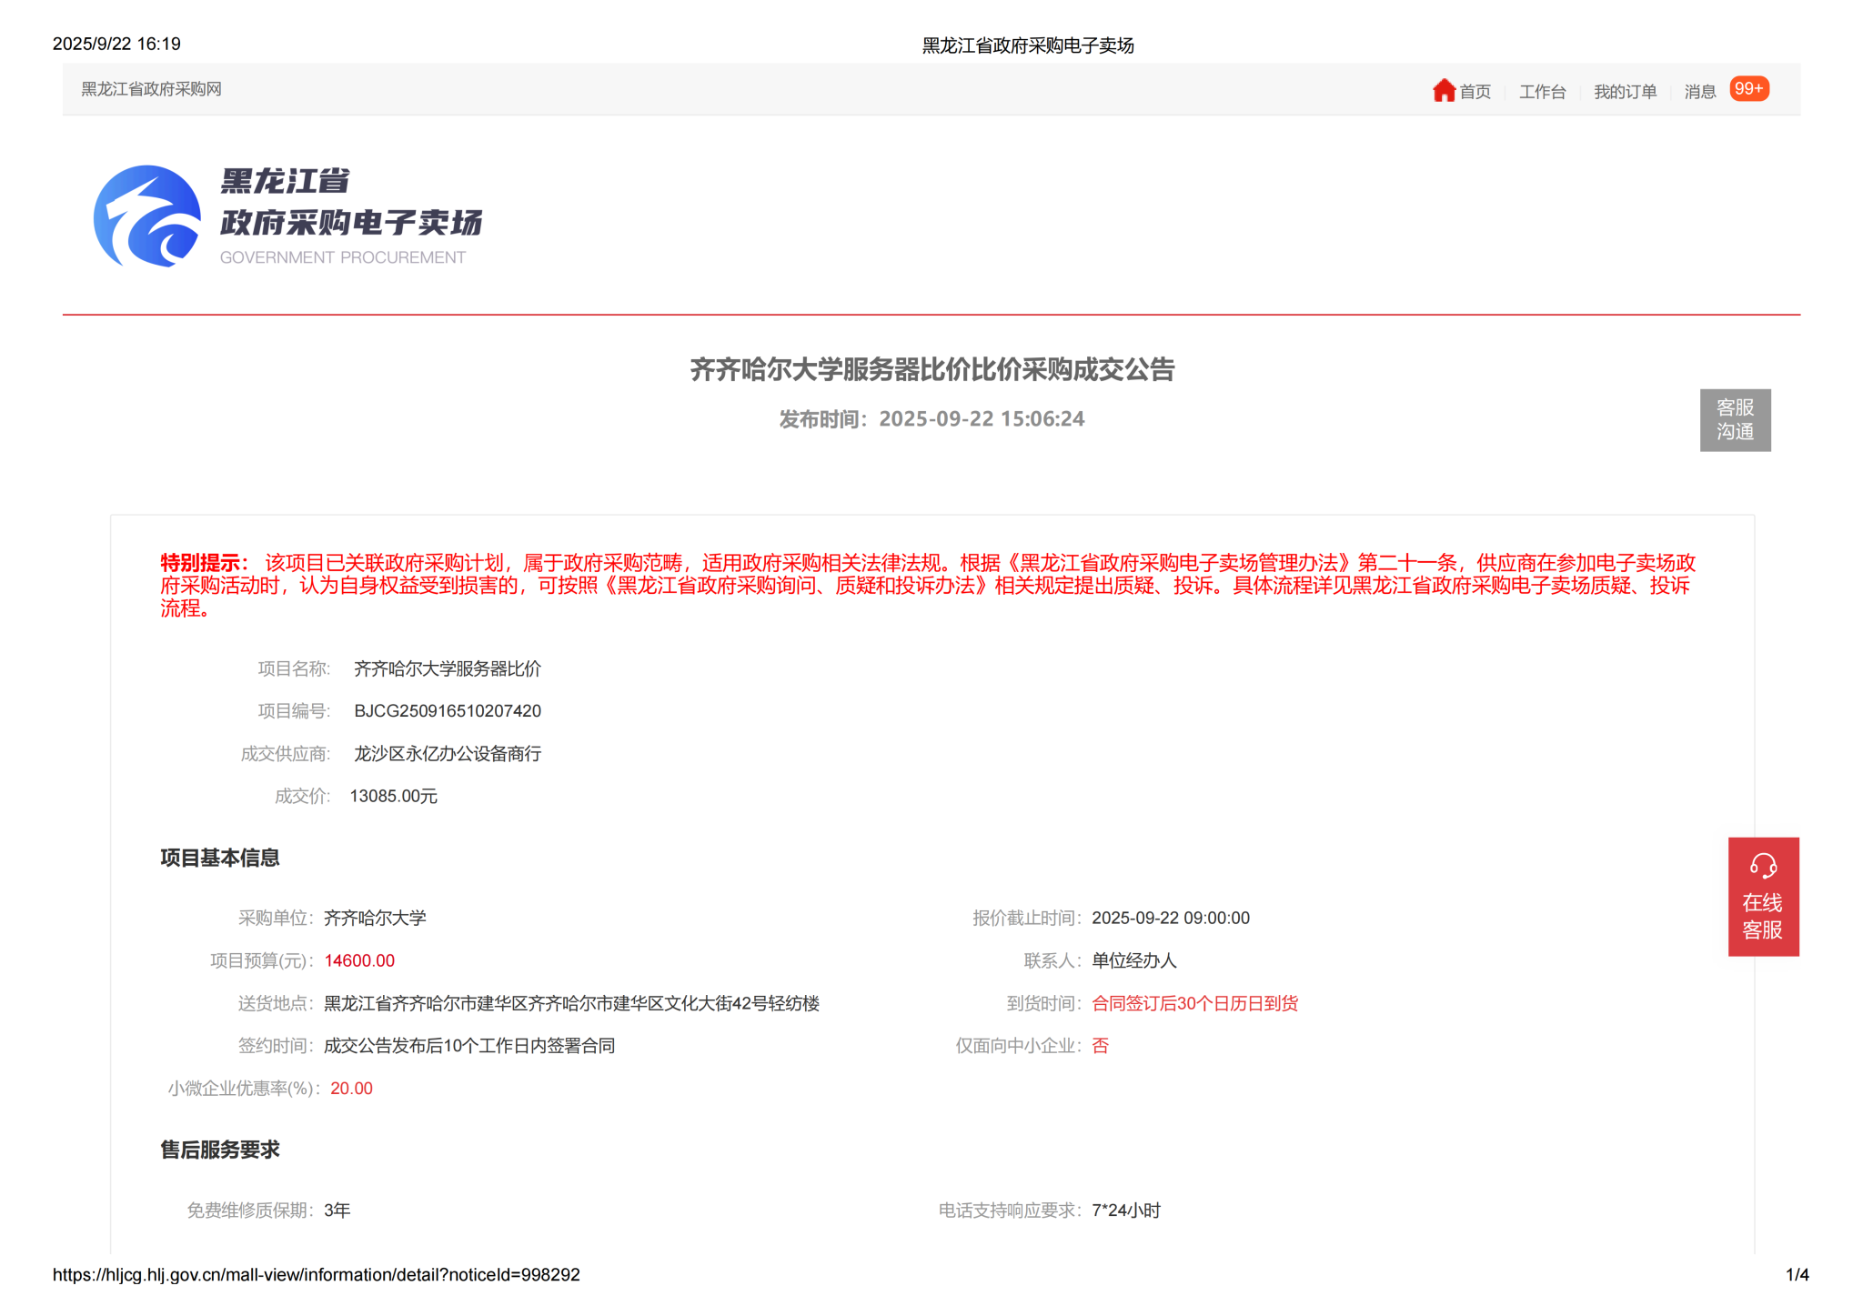Image resolution: width=1863 pixels, height=1316 pixels.
Task: Click the gray 客服沟通 button
Action: tap(1735, 419)
